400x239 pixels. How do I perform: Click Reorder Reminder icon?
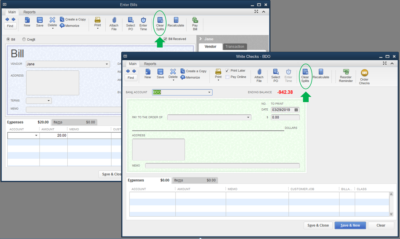click(x=346, y=72)
